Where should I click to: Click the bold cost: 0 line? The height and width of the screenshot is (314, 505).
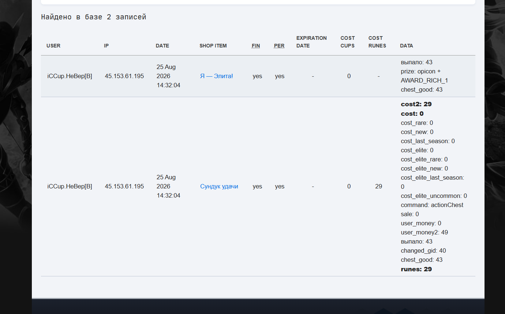[x=412, y=114]
